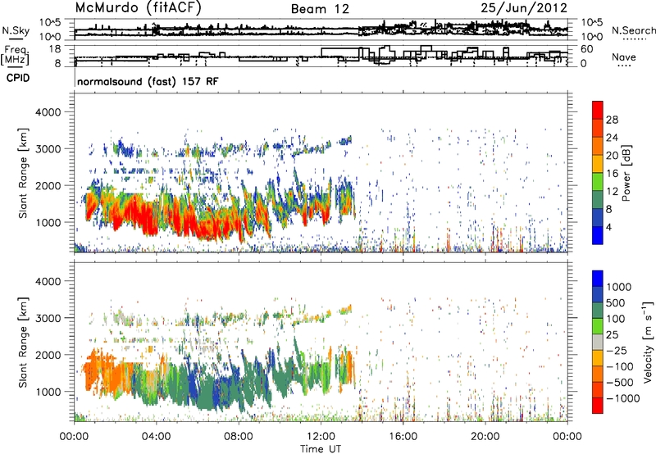Screen dimensions: 656x454
Task: Click the 'Nave' legend label
Action: click(x=623, y=57)
